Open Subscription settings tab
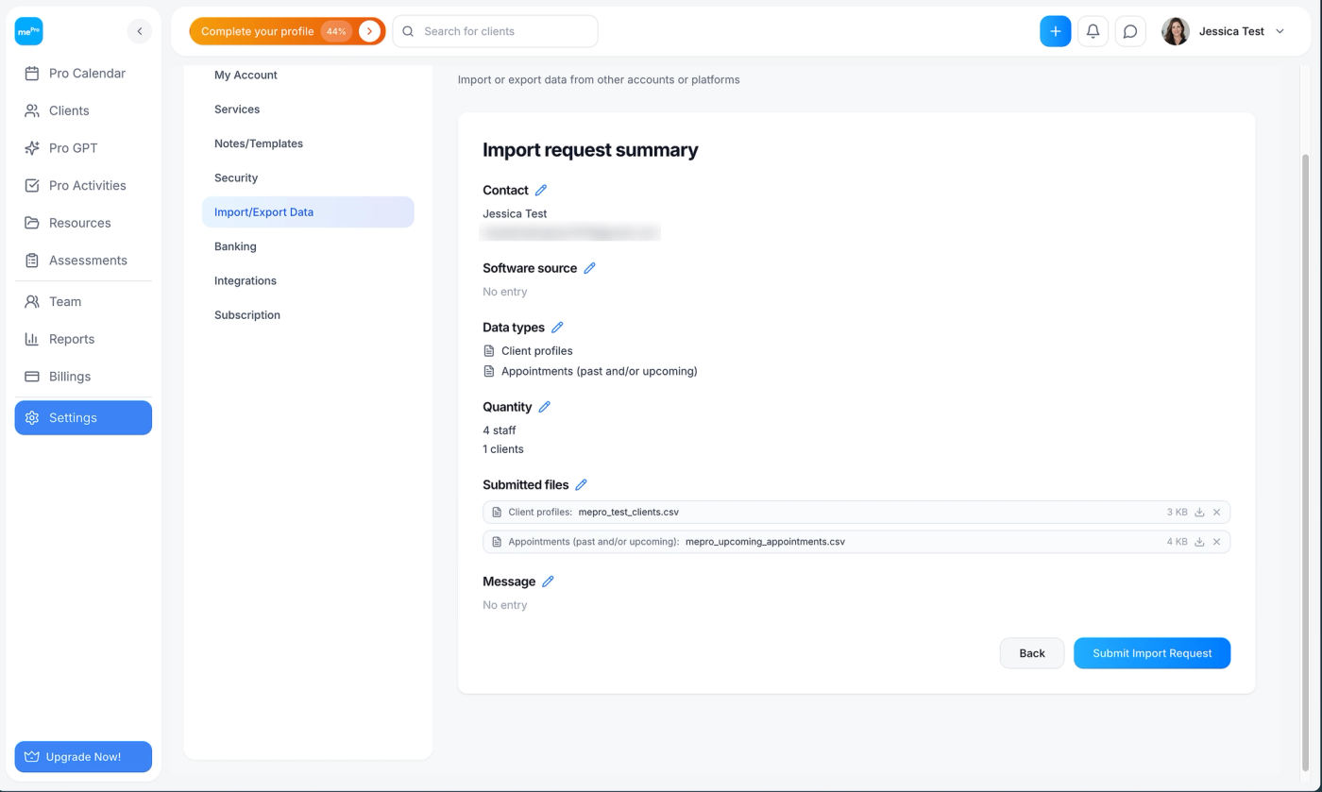This screenshot has height=792, width=1322. 308,315
